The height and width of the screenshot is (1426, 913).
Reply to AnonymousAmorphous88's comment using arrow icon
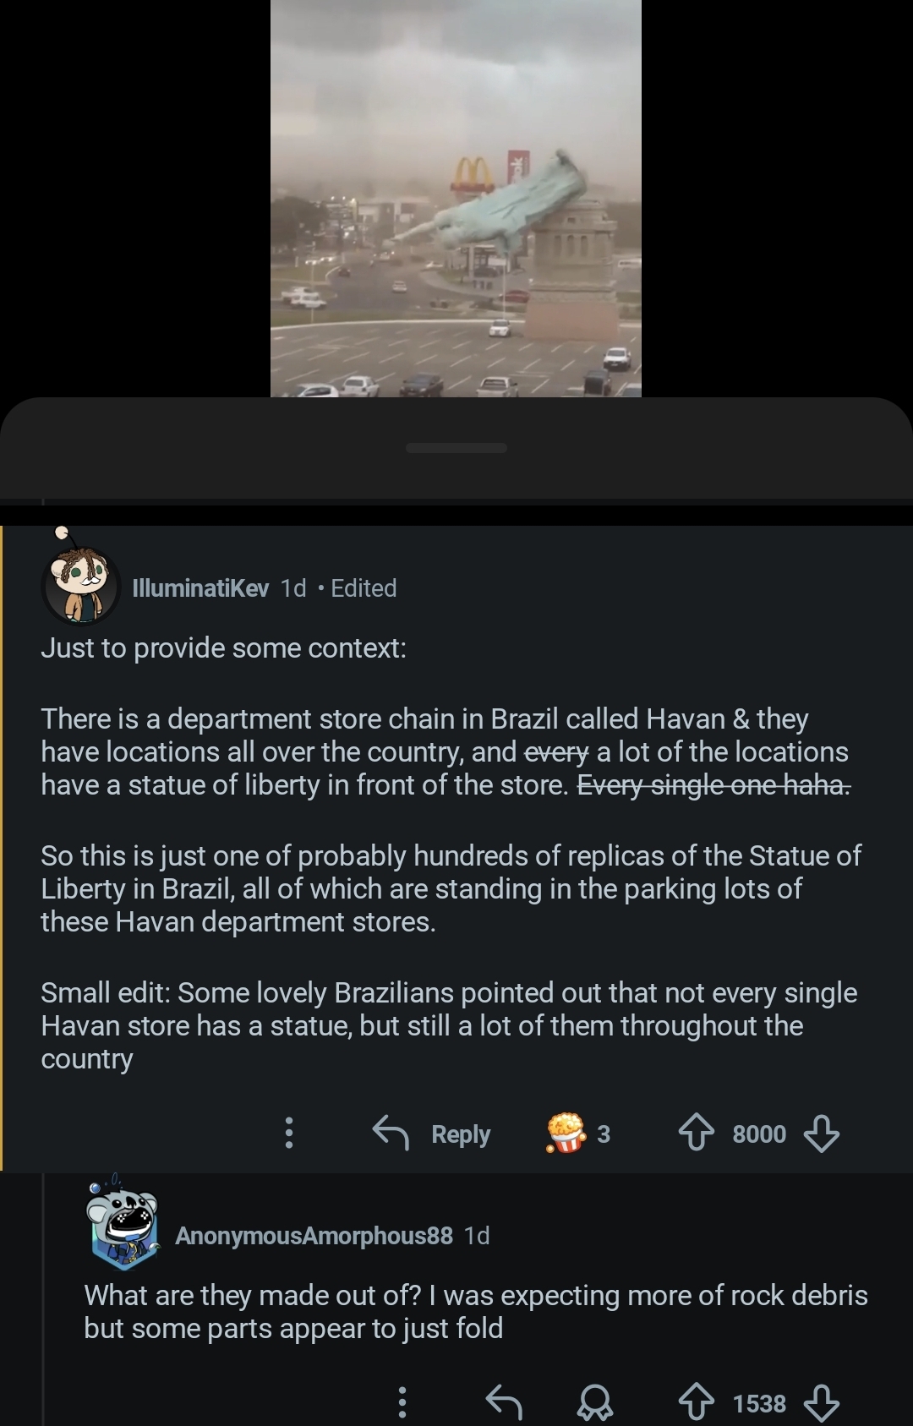pyautogui.click(x=504, y=1403)
